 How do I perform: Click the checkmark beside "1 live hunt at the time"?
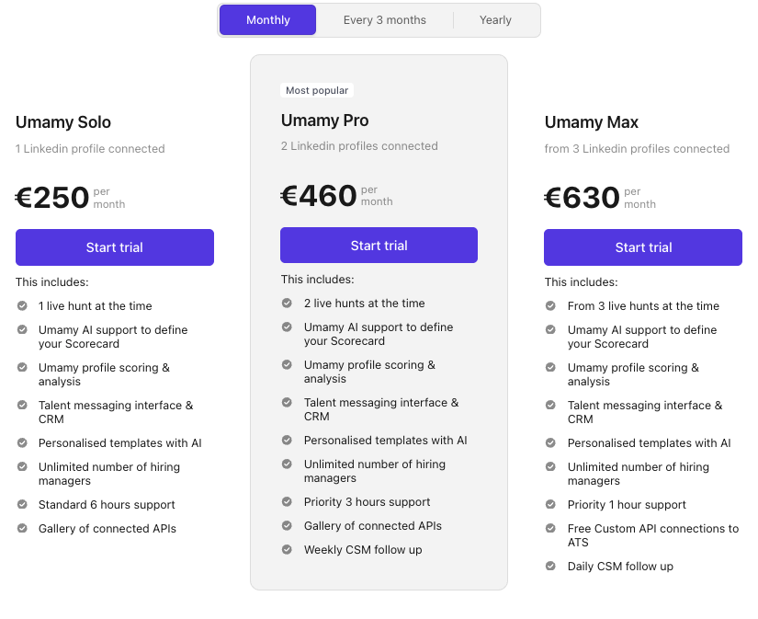coord(22,306)
